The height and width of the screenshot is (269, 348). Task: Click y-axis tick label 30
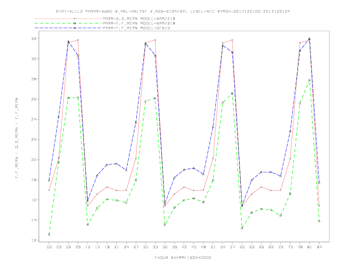[x=34, y=59]
